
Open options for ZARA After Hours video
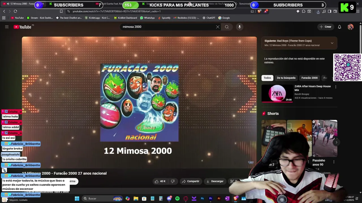point(336,87)
